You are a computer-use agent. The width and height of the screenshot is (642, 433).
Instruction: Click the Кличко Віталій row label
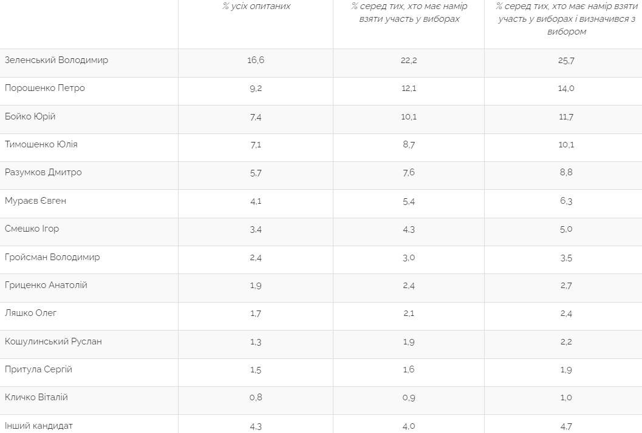pos(36,397)
